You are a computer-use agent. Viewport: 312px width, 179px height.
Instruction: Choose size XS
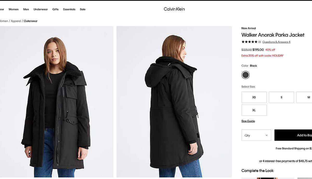coord(254,97)
